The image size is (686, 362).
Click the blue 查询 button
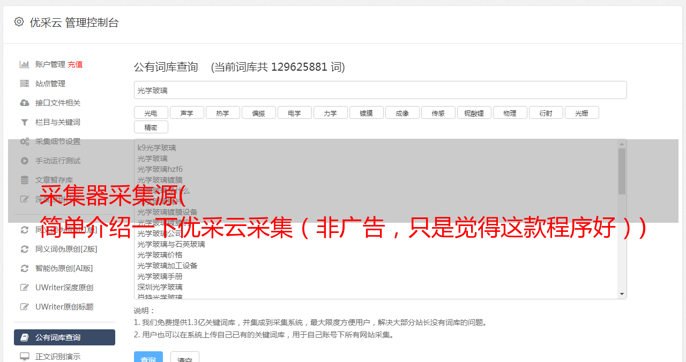click(147, 358)
